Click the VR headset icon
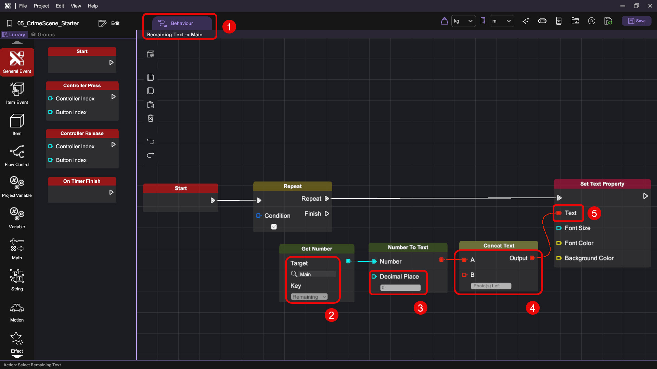Viewport: 657px width, 369px height. tap(542, 21)
